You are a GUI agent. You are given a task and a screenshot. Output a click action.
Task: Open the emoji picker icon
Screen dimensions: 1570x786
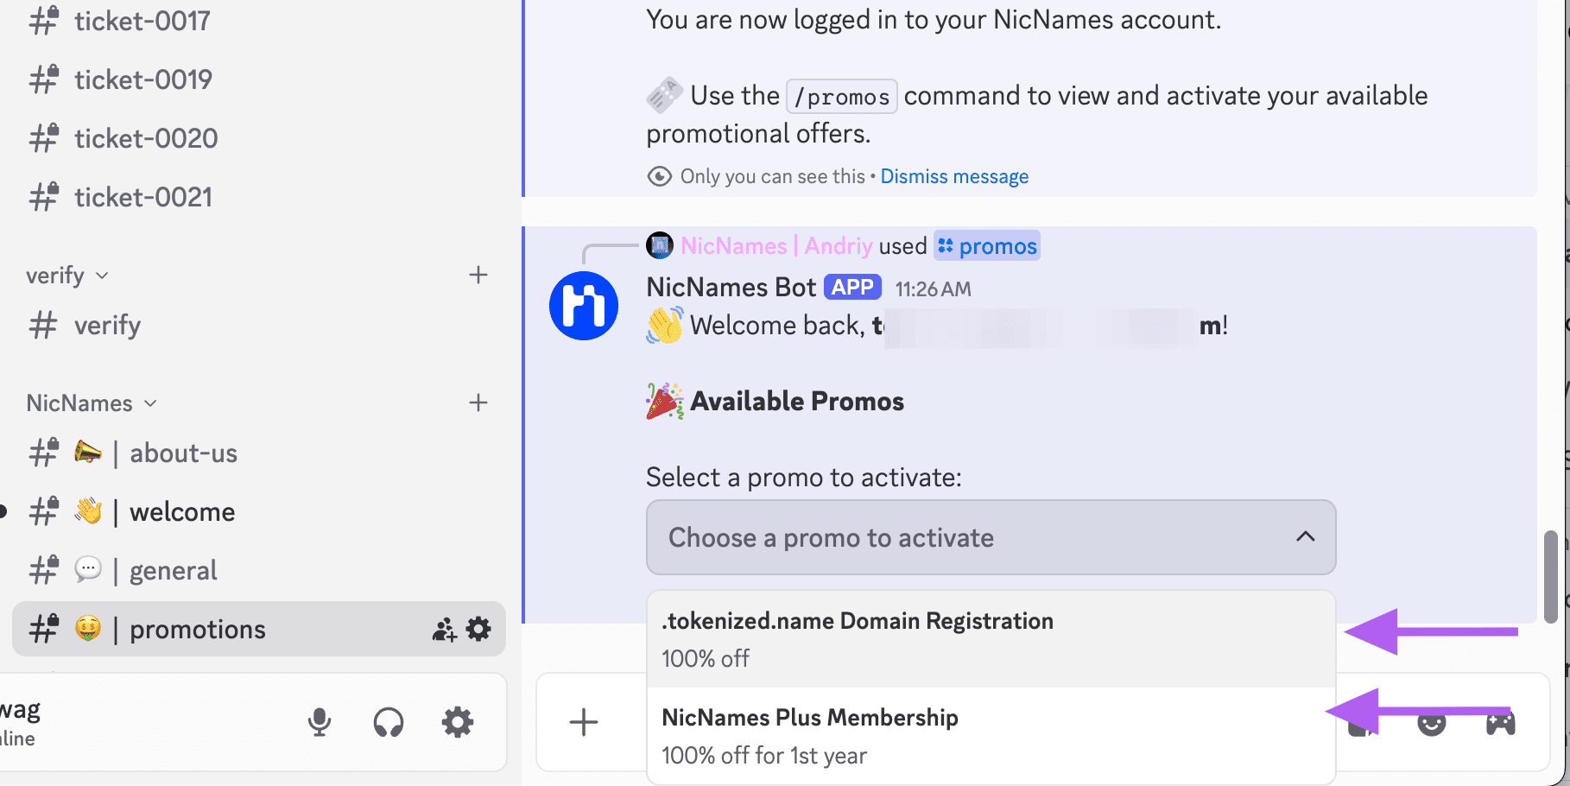[x=1432, y=724]
